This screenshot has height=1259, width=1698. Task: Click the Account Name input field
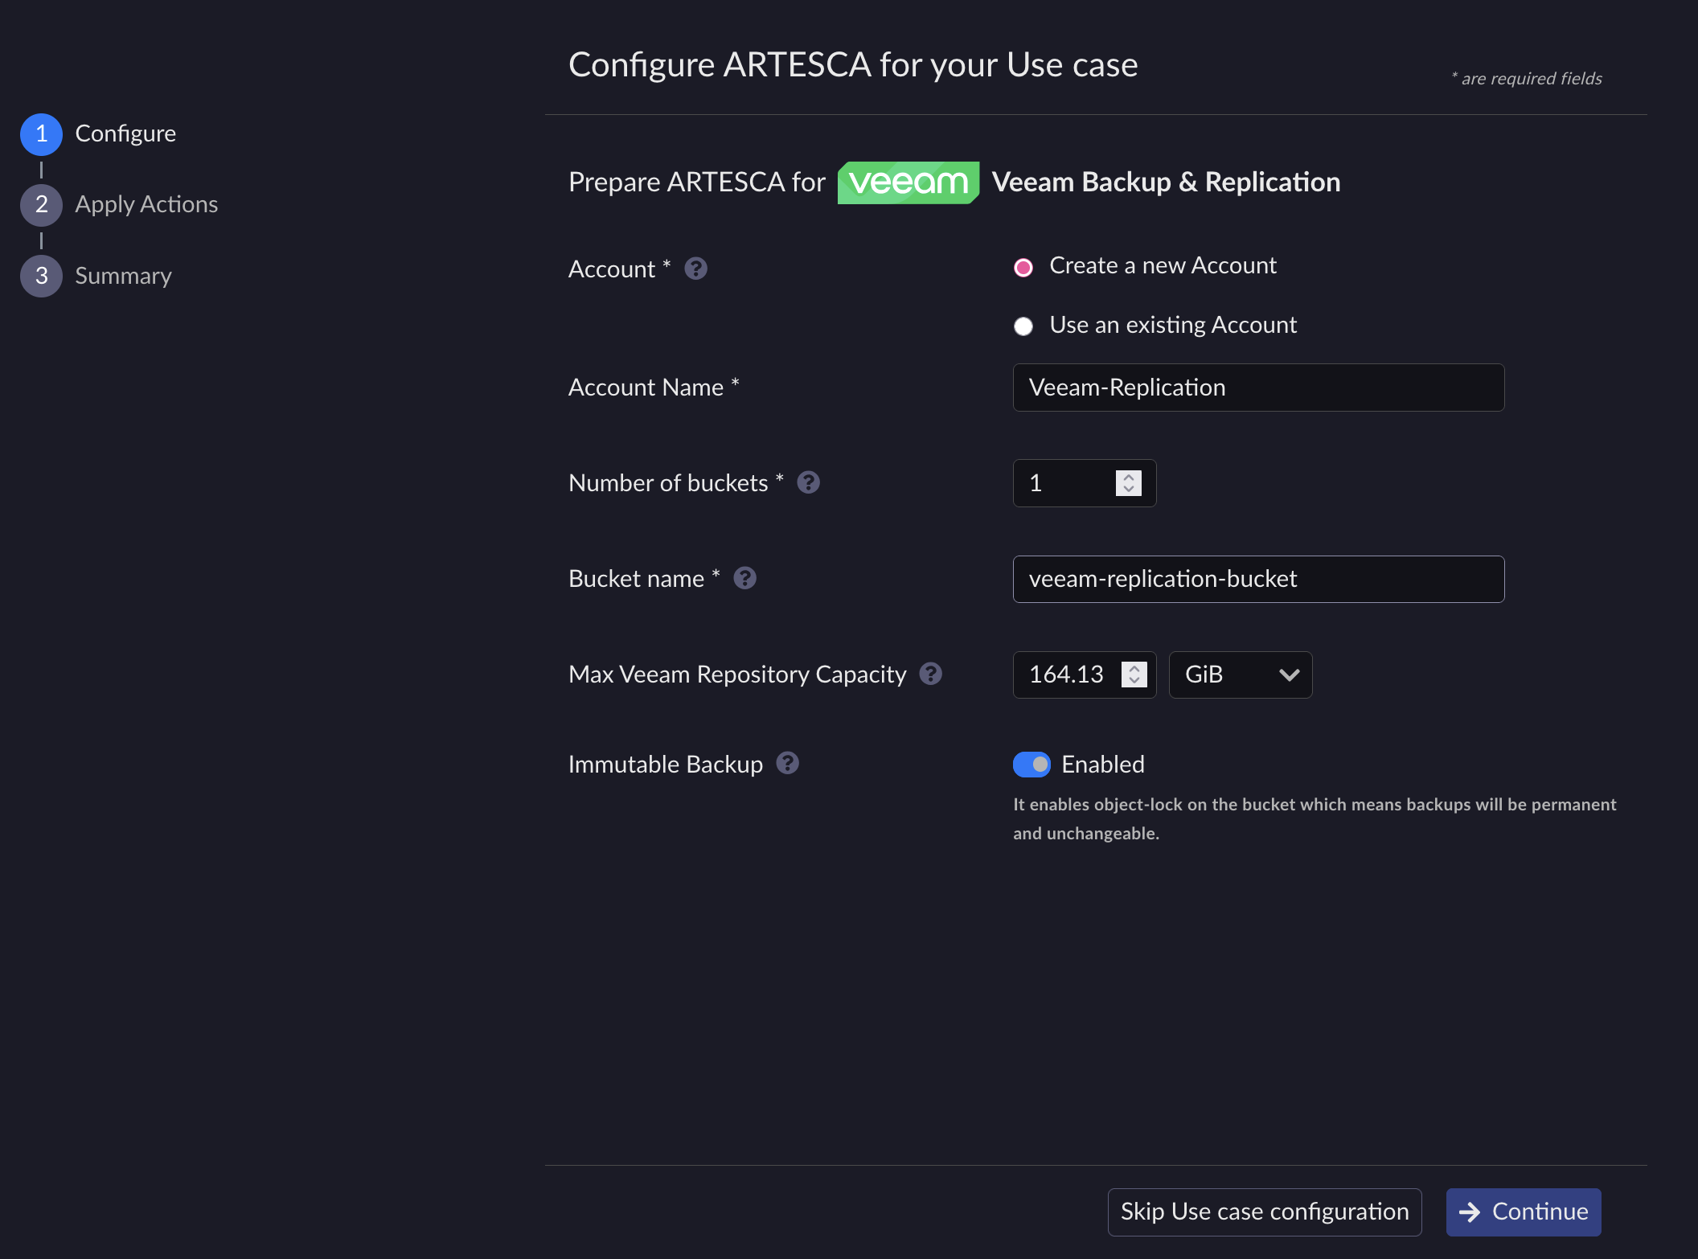pos(1258,388)
